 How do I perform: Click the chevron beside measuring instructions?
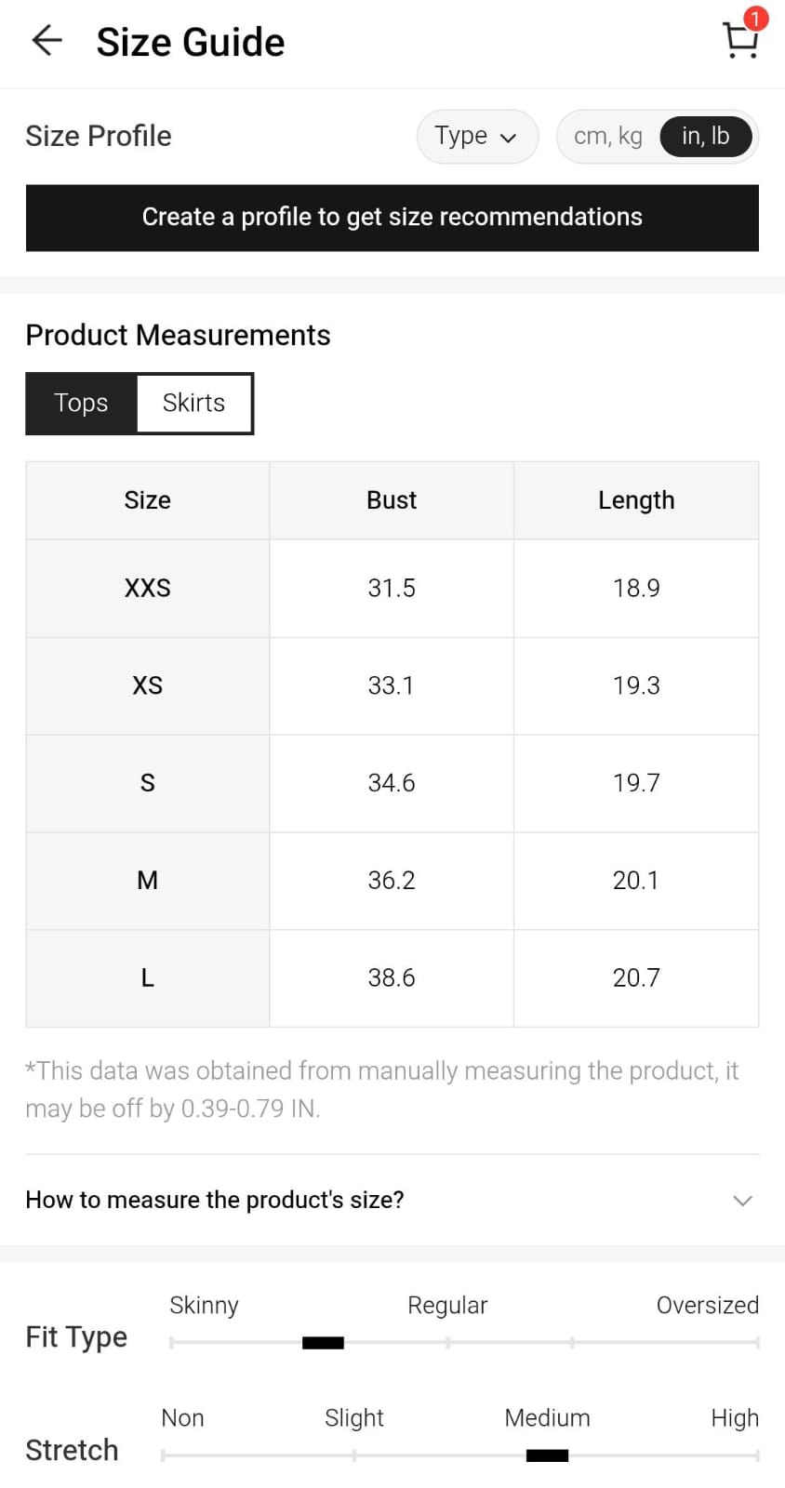tap(742, 1201)
